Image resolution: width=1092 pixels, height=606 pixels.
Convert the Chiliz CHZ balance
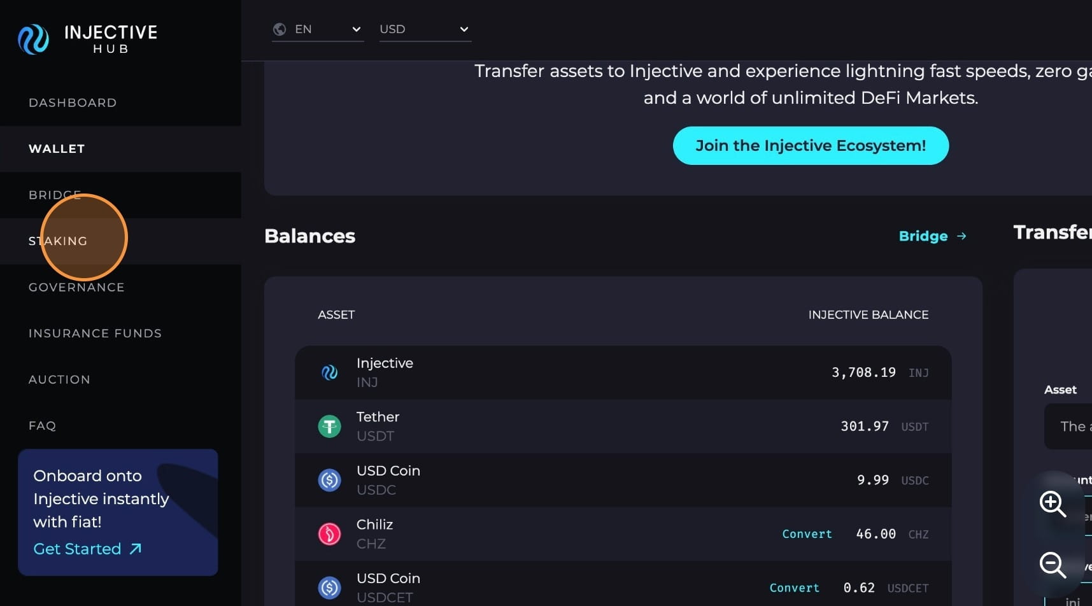[807, 534]
